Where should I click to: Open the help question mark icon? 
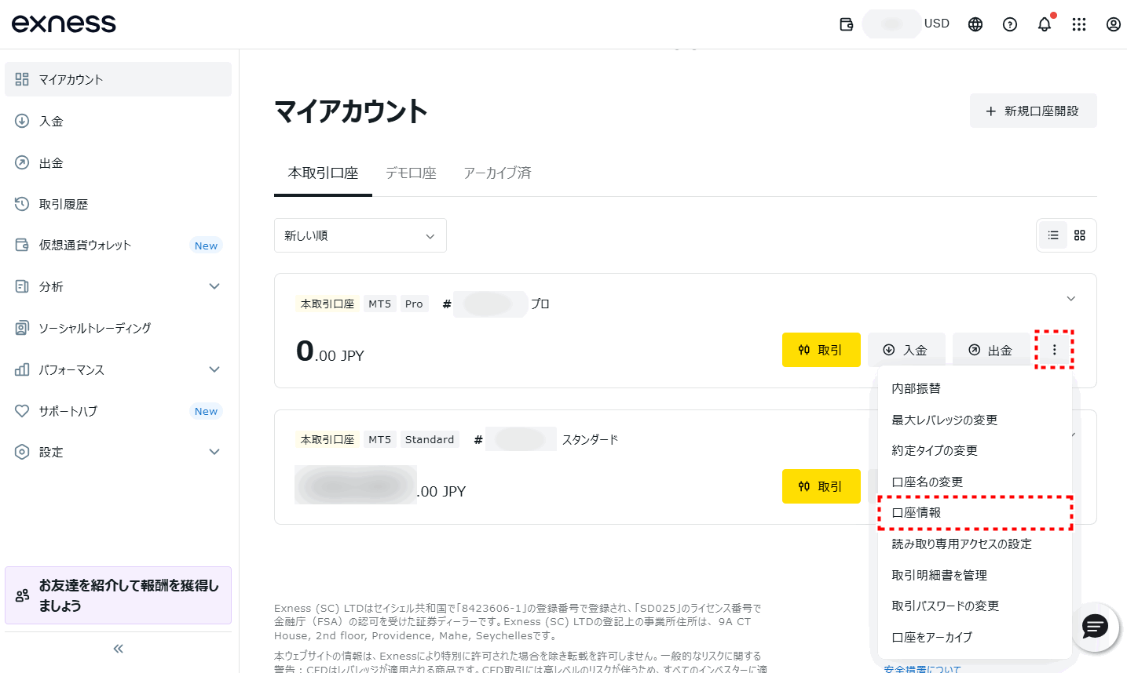(x=1010, y=24)
